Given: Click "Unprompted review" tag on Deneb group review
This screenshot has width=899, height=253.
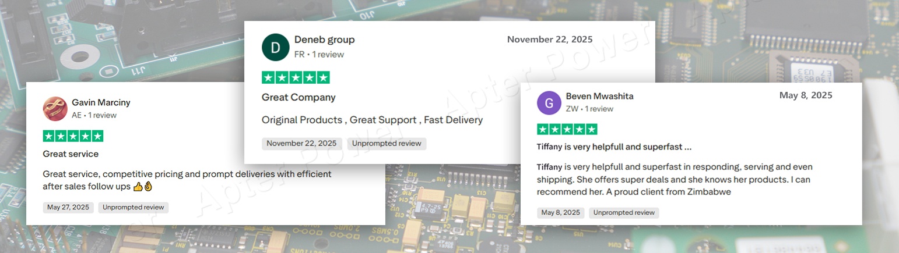Looking at the screenshot, I should pyautogui.click(x=387, y=144).
